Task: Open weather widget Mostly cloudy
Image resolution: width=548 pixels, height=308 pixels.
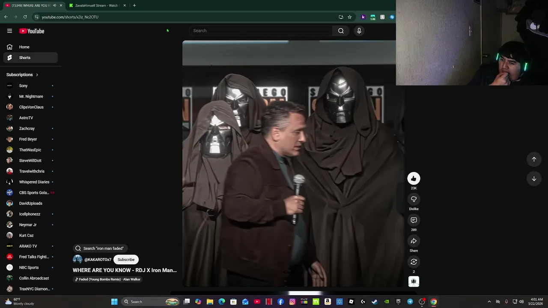Action: point(19,302)
